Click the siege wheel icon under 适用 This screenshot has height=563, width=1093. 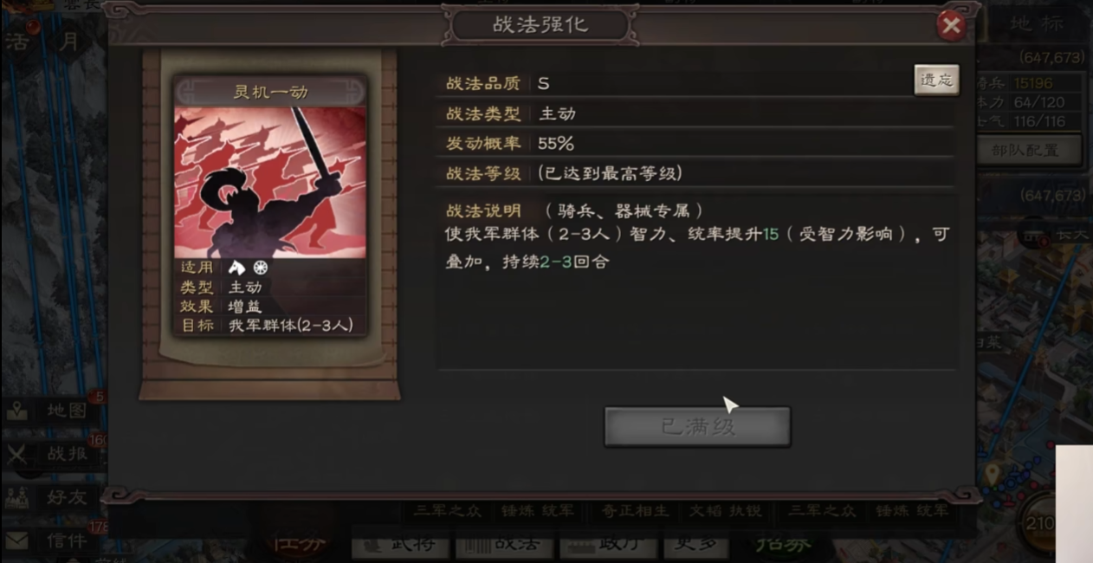coord(261,268)
